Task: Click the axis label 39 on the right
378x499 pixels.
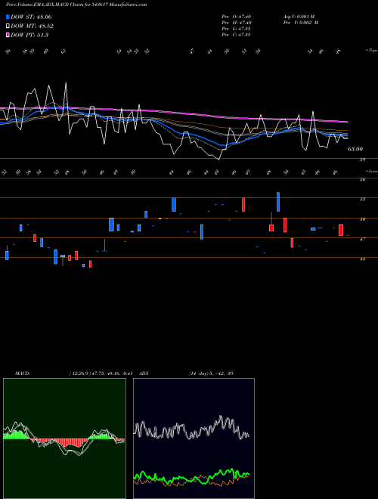Action: (x=362, y=160)
